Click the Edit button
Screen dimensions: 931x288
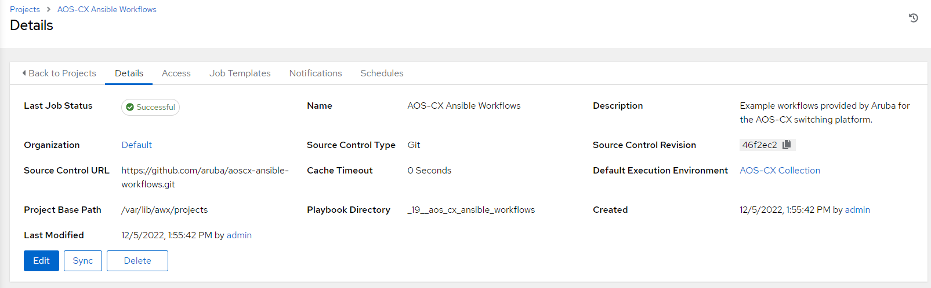tap(41, 261)
